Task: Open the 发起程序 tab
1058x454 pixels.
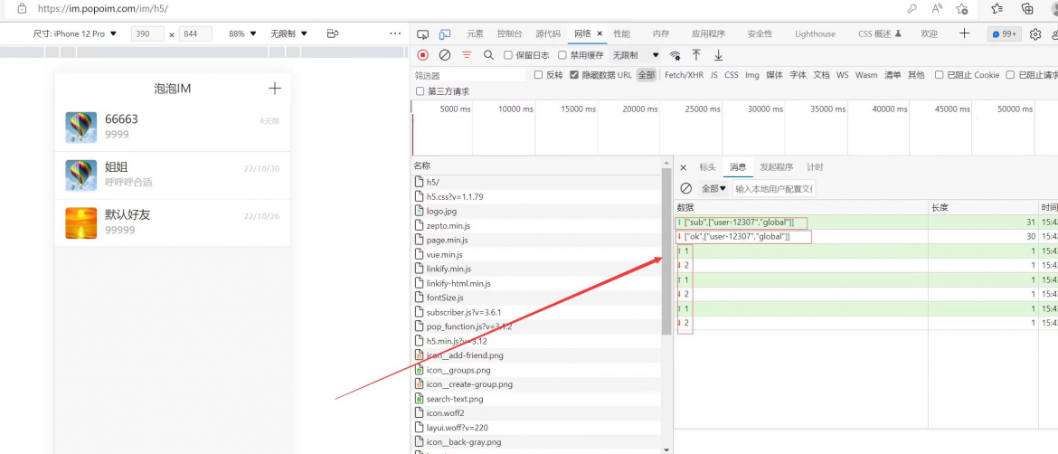Action: (776, 167)
